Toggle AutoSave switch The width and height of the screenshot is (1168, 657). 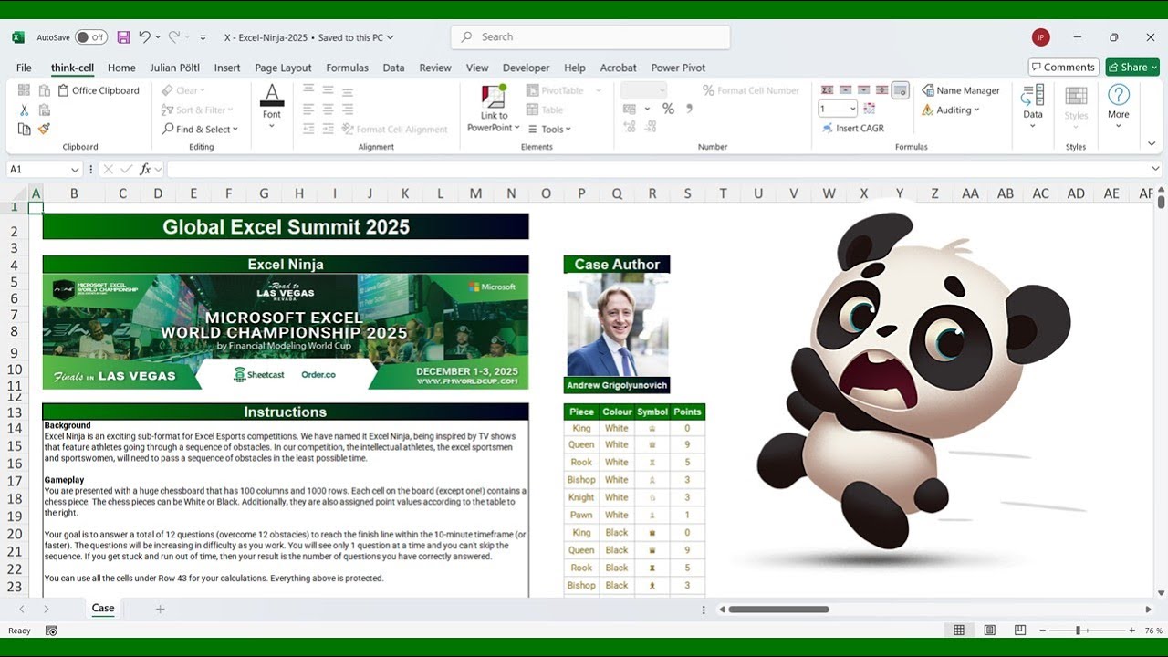(x=90, y=37)
